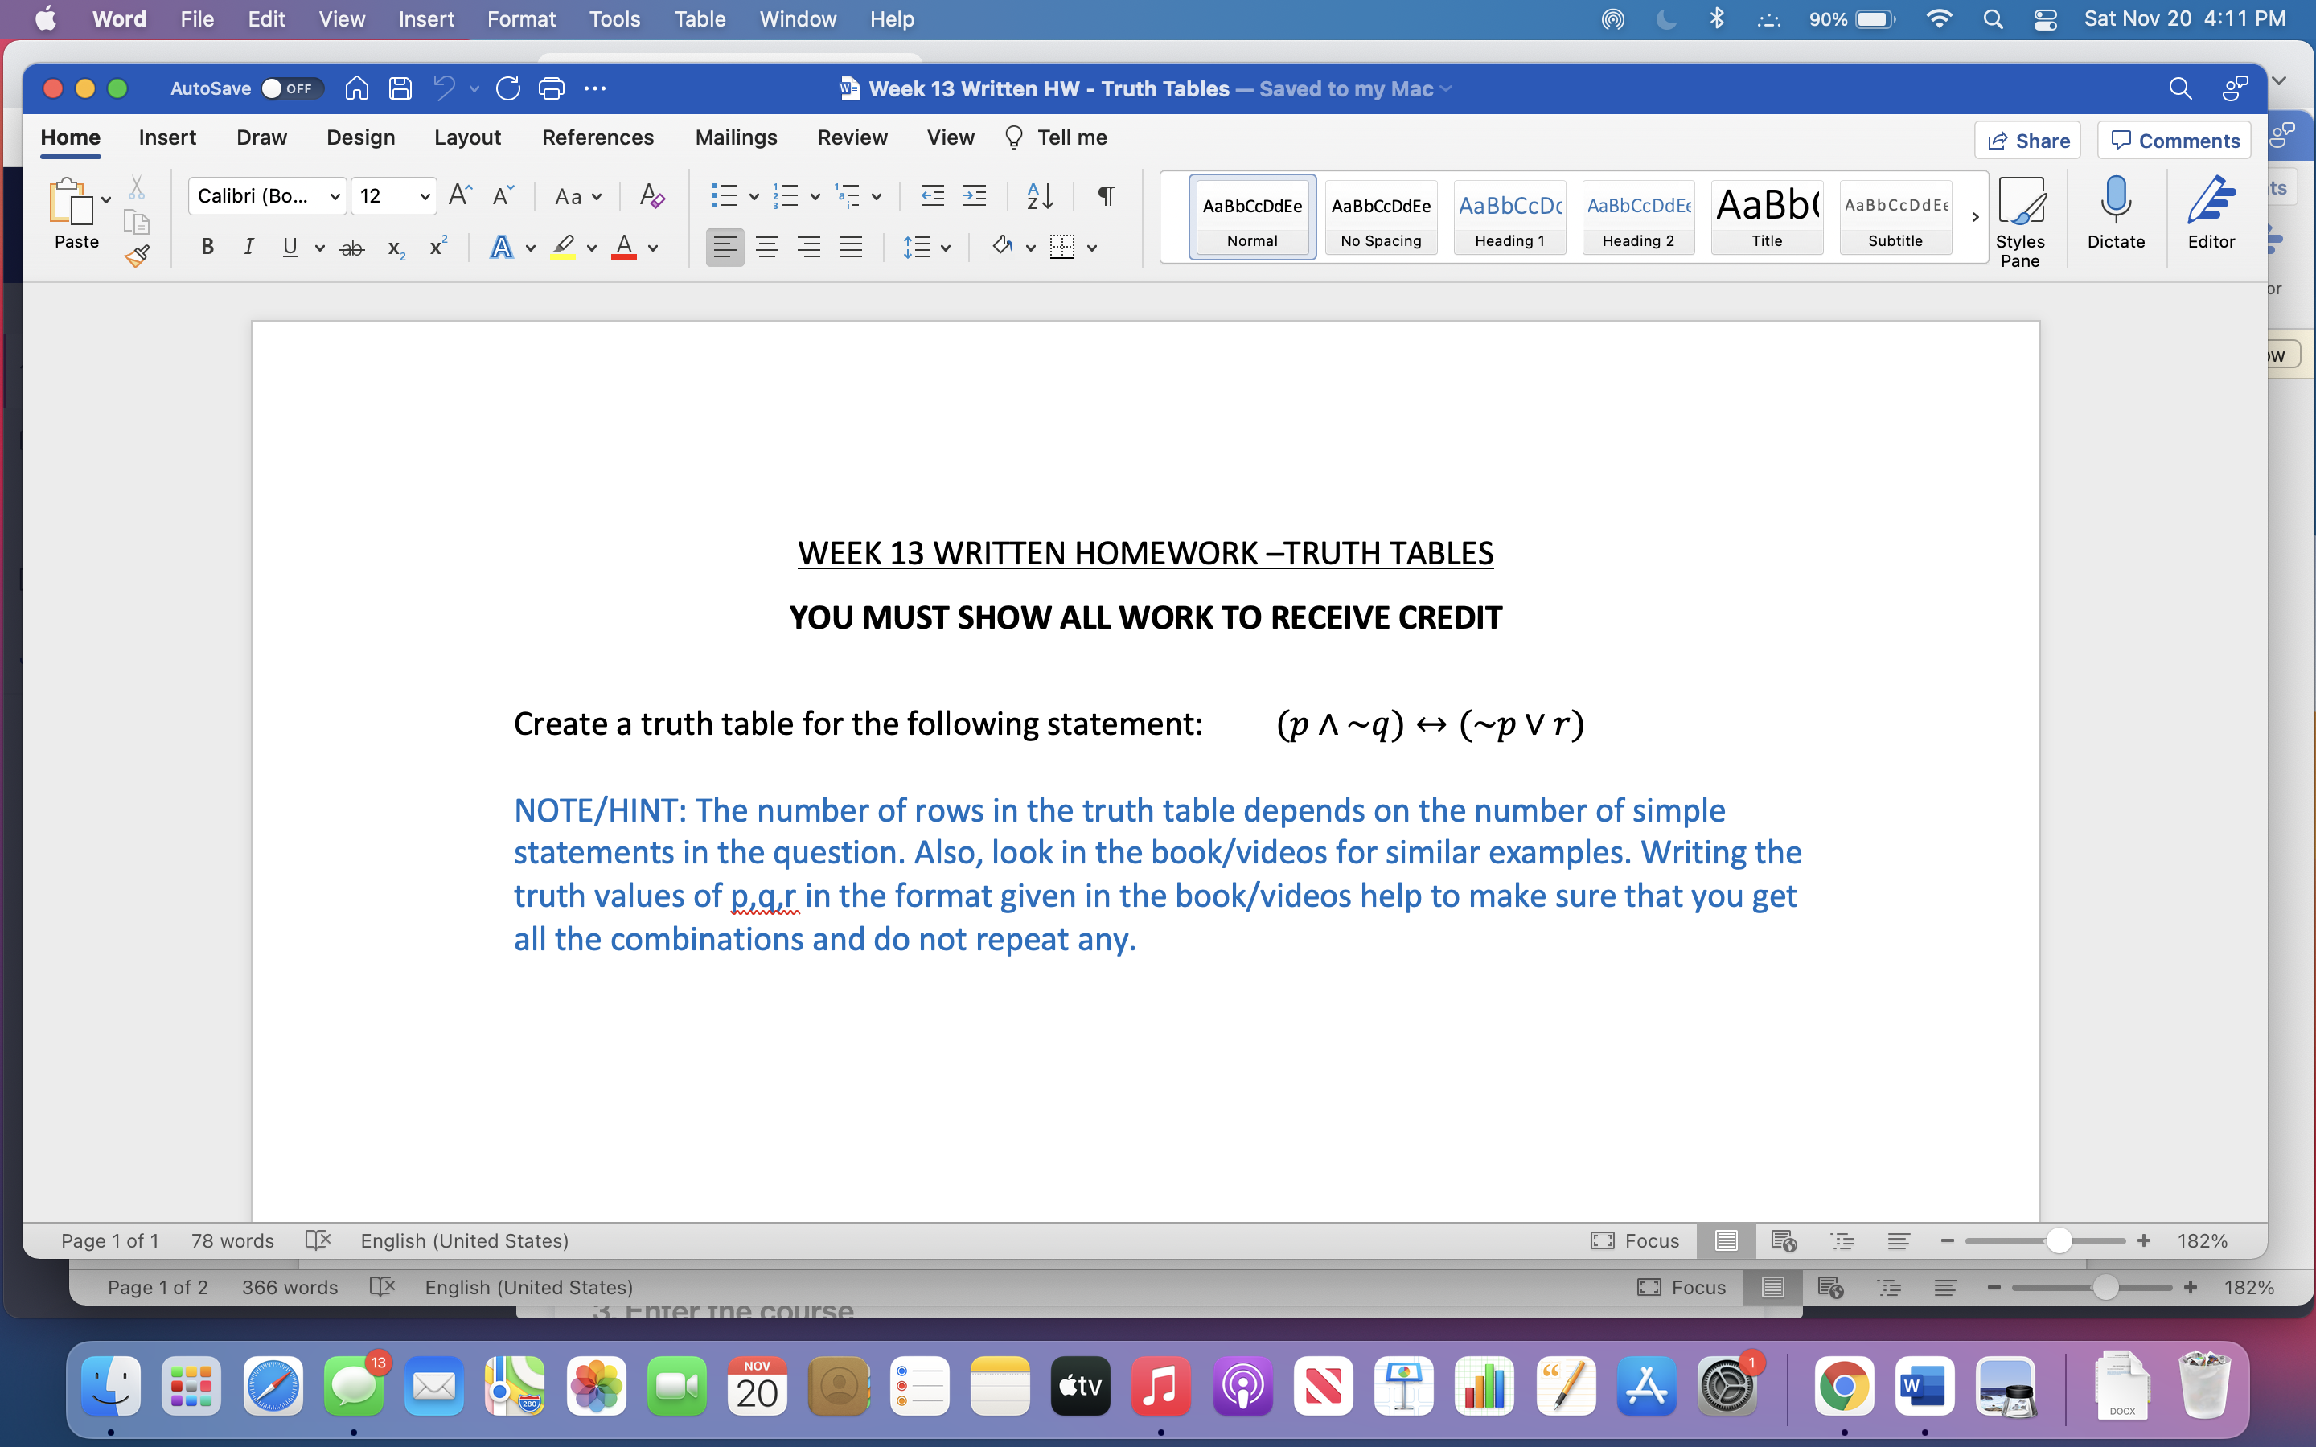
Task: Click the Increase Indent icon
Action: coord(975,196)
